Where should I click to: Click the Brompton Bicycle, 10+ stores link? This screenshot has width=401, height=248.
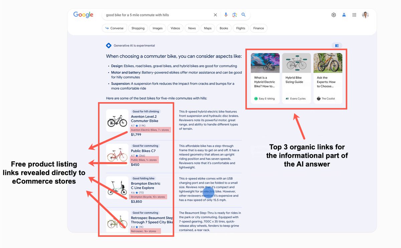point(148,197)
